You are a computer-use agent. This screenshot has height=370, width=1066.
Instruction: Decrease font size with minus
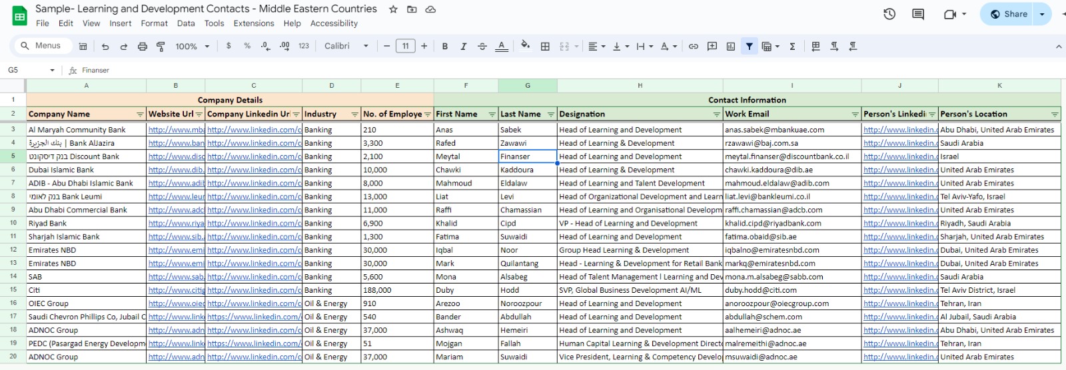(386, 46)
